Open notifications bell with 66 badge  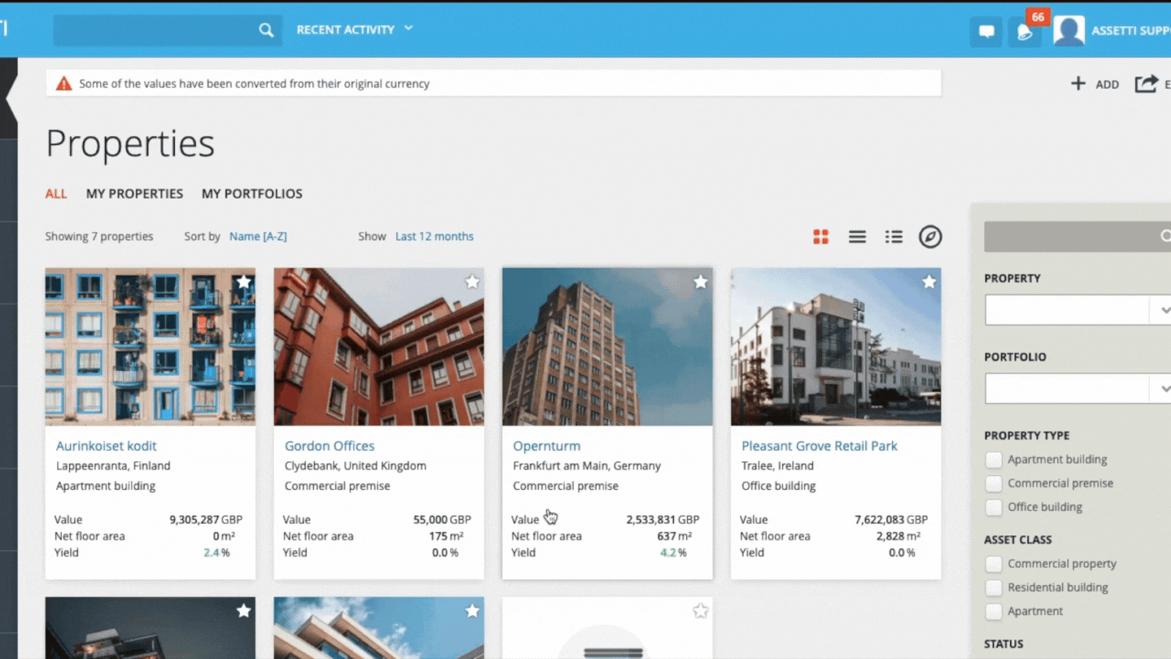[x=1025, y=32]
